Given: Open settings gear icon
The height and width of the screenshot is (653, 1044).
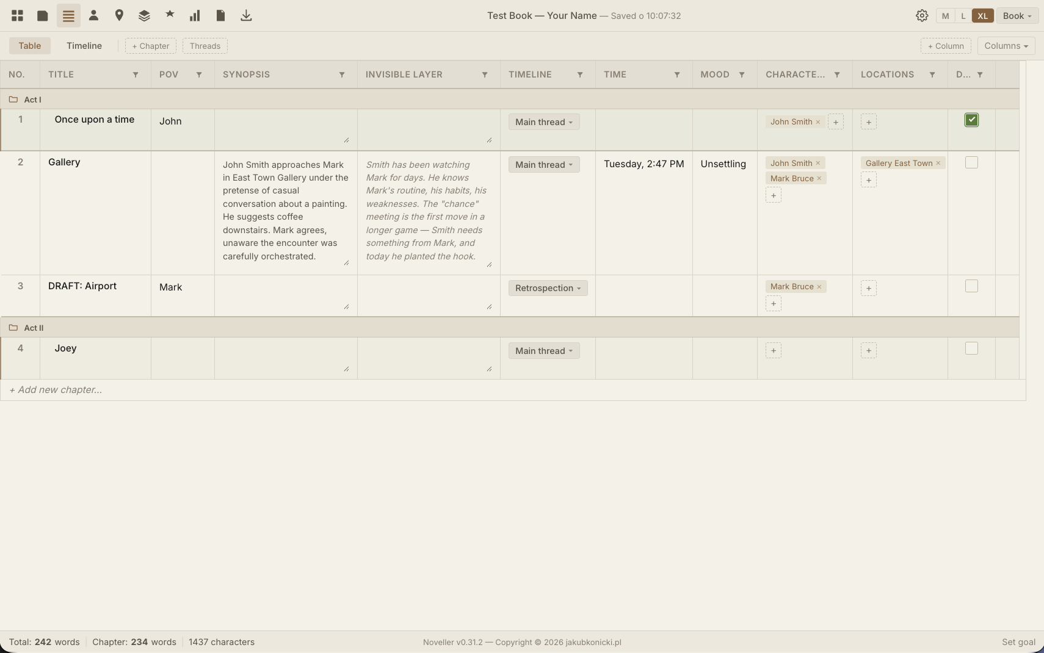Looking at the screenshot, I should (922, 16).
